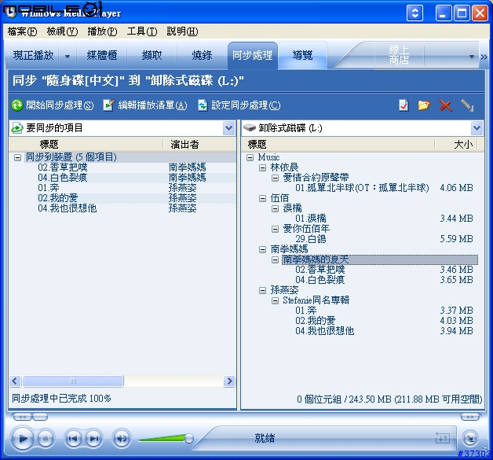Click the Stop button
Viewport: 493px width, 460px height.
pyautogui.click(x=46, y=438)
